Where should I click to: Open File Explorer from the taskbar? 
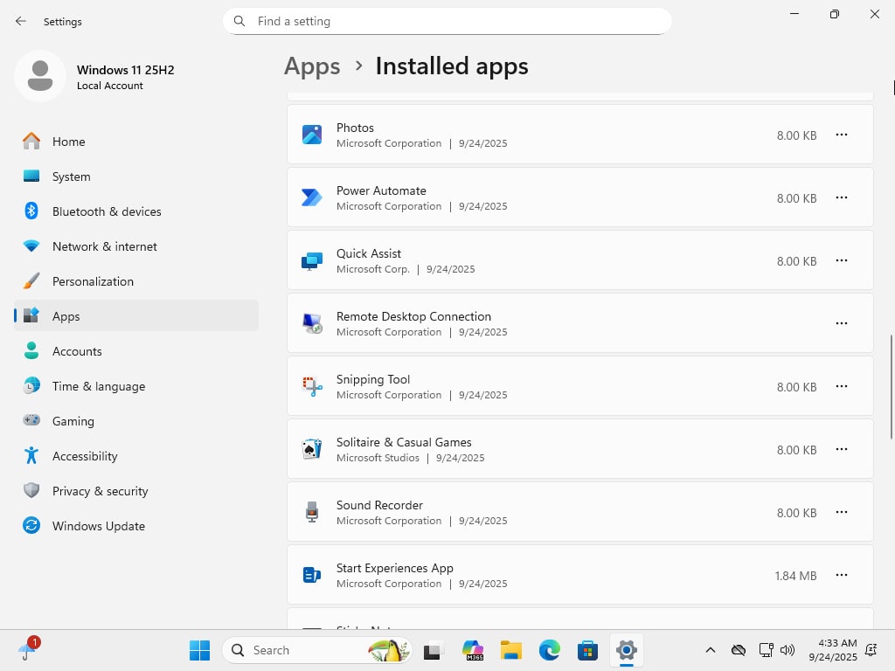click(x=510, y=650)
